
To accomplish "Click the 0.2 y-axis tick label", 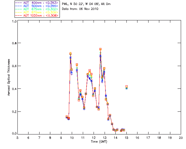I will pos(14,112).
